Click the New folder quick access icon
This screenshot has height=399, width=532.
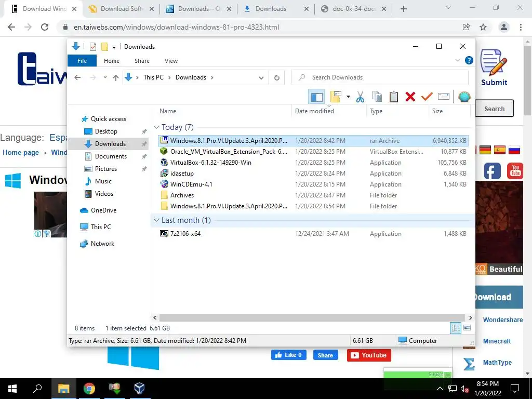tap(104, 46)
